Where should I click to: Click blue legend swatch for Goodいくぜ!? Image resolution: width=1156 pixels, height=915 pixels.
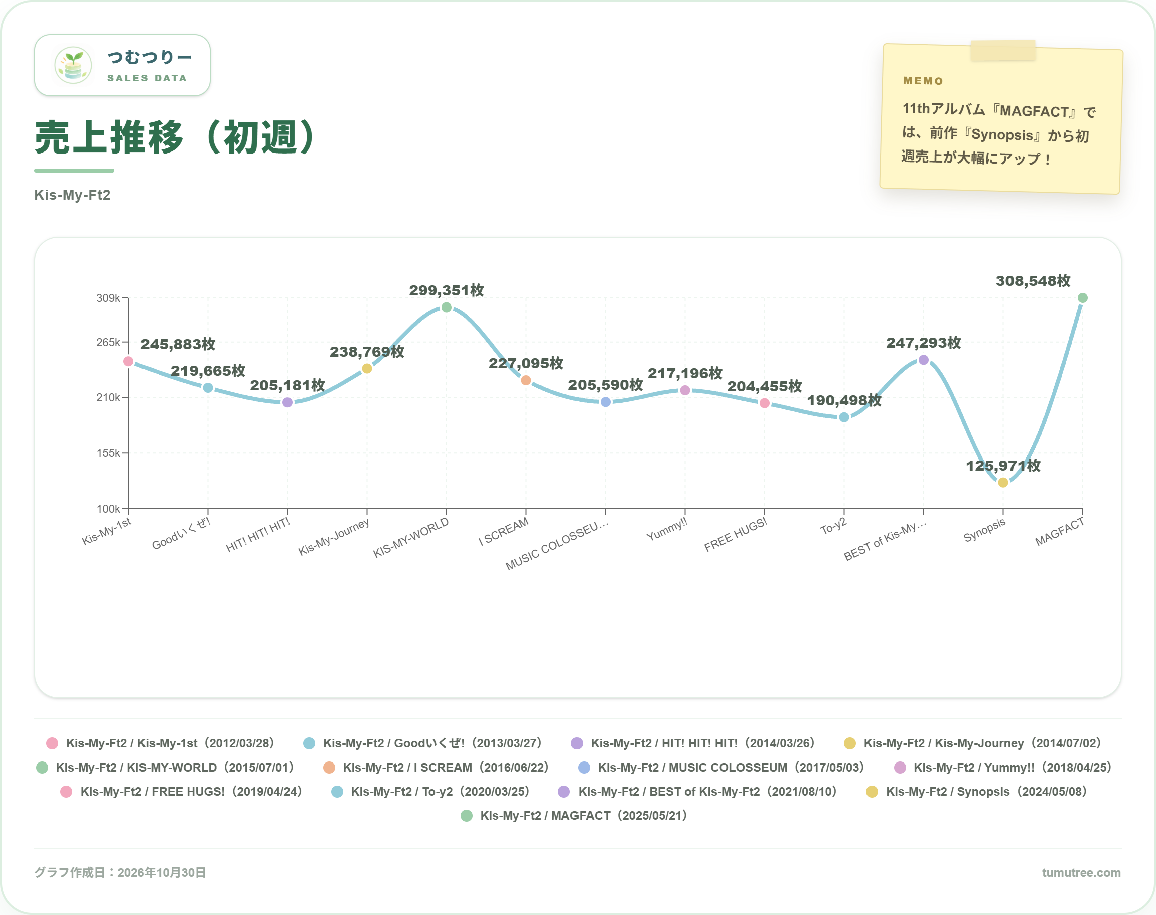(x=309, y=743)
